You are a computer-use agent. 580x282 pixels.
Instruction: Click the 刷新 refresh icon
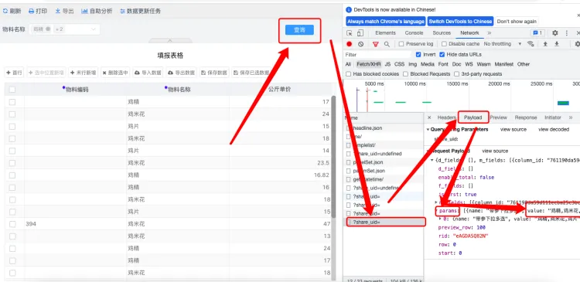click(5, 11)
